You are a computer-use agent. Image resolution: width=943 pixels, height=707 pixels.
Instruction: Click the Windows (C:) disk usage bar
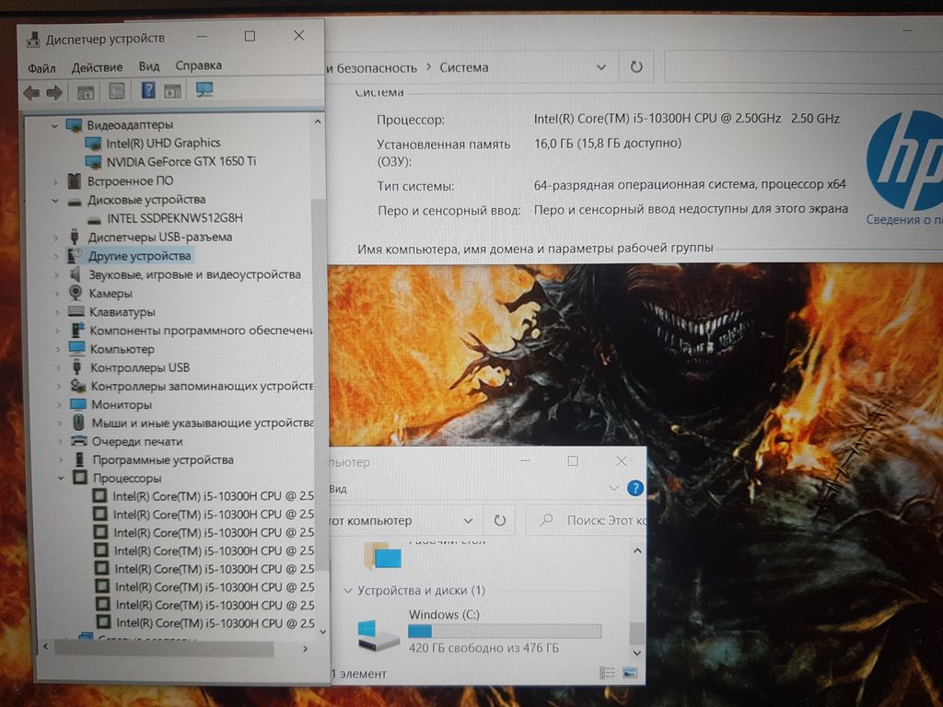coord(505,632)
